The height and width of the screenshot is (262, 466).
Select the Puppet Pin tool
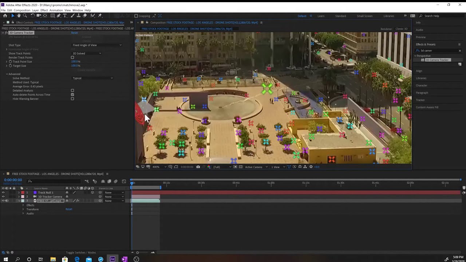point(100,16)
